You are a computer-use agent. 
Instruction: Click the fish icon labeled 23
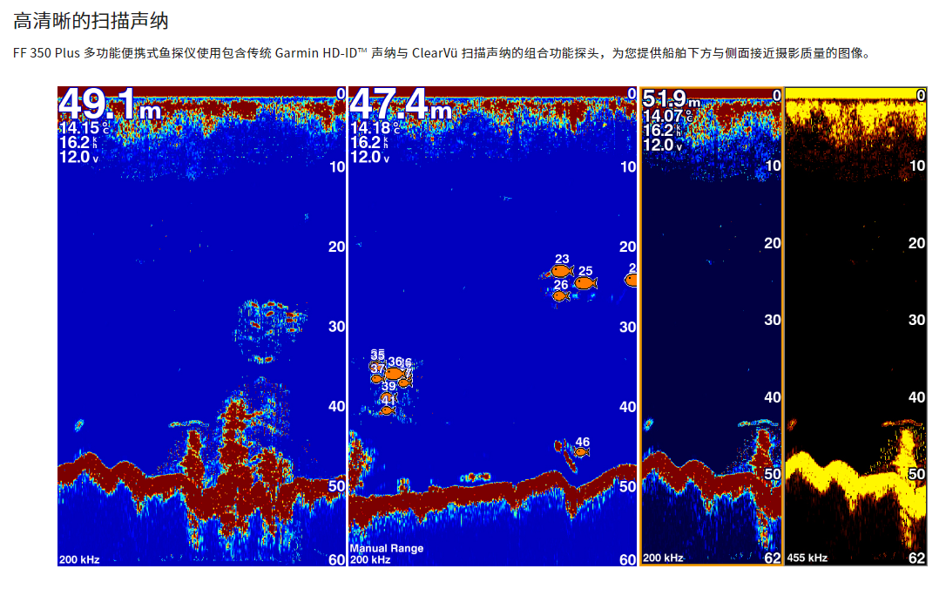click(x=562, y=272)
